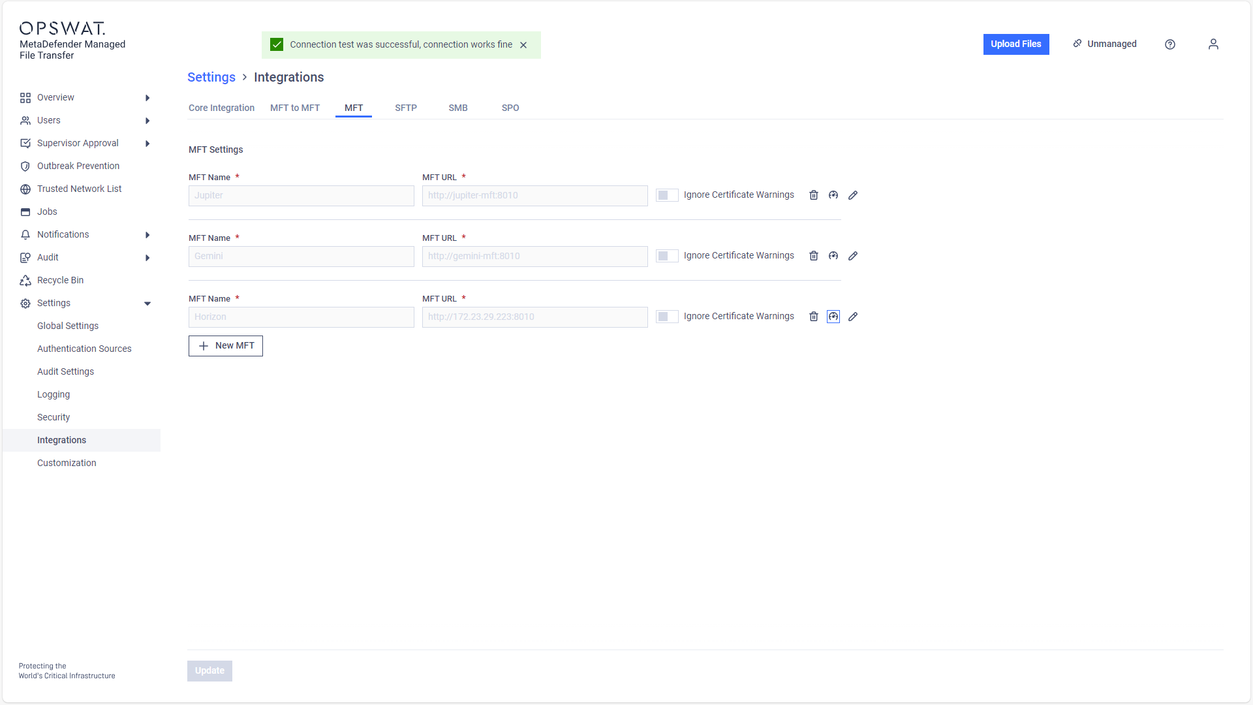
Task: Toggle Ignore Certificate Warnings for Gemini
Action: tap(667, 256)
